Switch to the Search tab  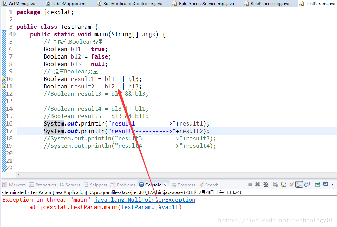pos(209,185)
